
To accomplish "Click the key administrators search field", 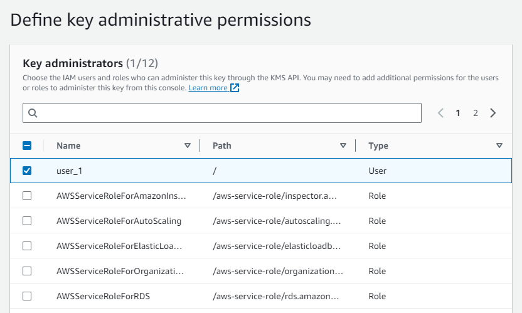I will pyautogui.click(x=226, y=113).
